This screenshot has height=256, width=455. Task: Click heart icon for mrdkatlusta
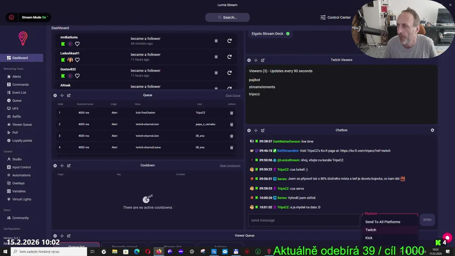[x=77, y=44]
